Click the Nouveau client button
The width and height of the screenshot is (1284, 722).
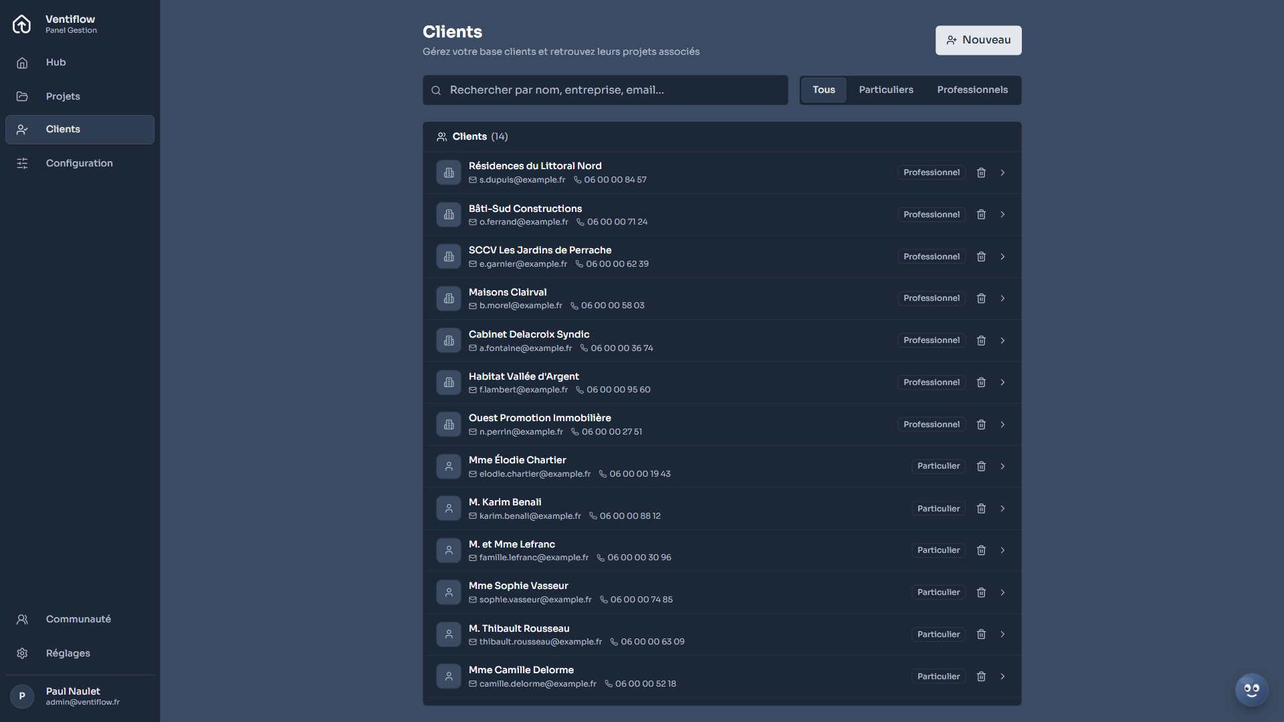(x=978, y=40)
